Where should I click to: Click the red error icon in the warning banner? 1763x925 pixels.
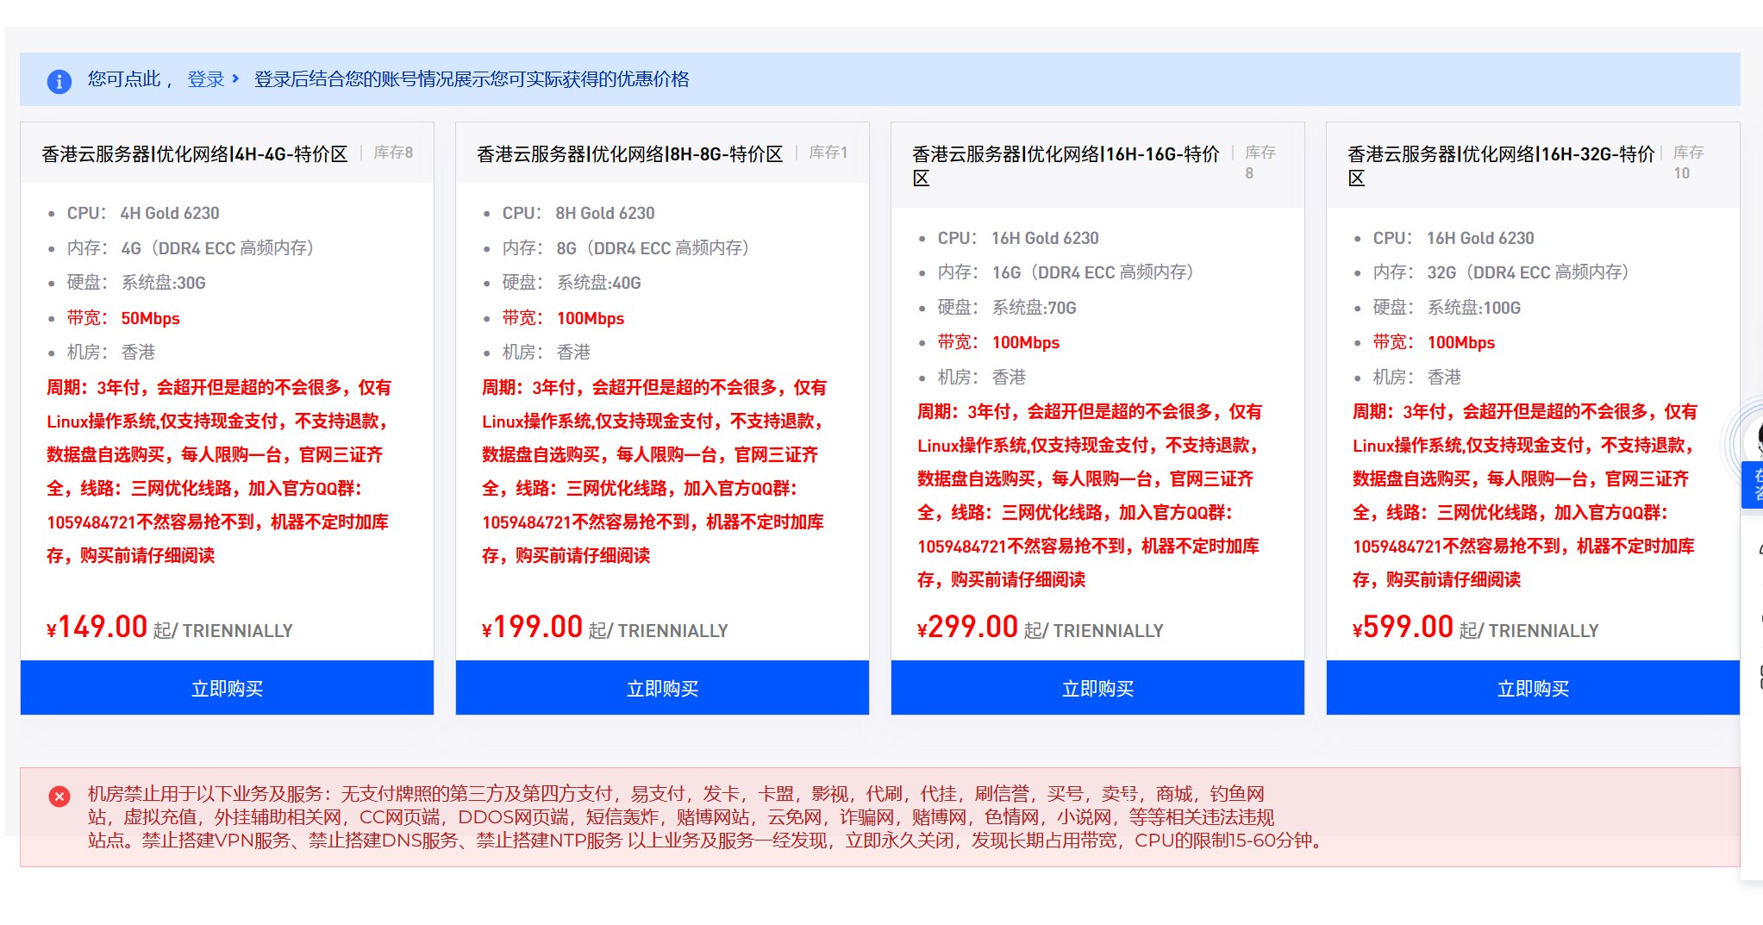pyautogui.click(x=59, y=796)
